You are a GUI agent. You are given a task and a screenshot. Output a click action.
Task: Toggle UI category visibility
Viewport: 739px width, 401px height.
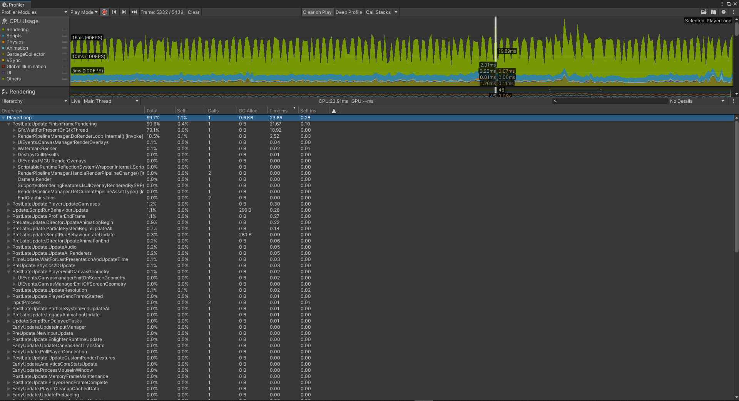(x=3, y=73)
